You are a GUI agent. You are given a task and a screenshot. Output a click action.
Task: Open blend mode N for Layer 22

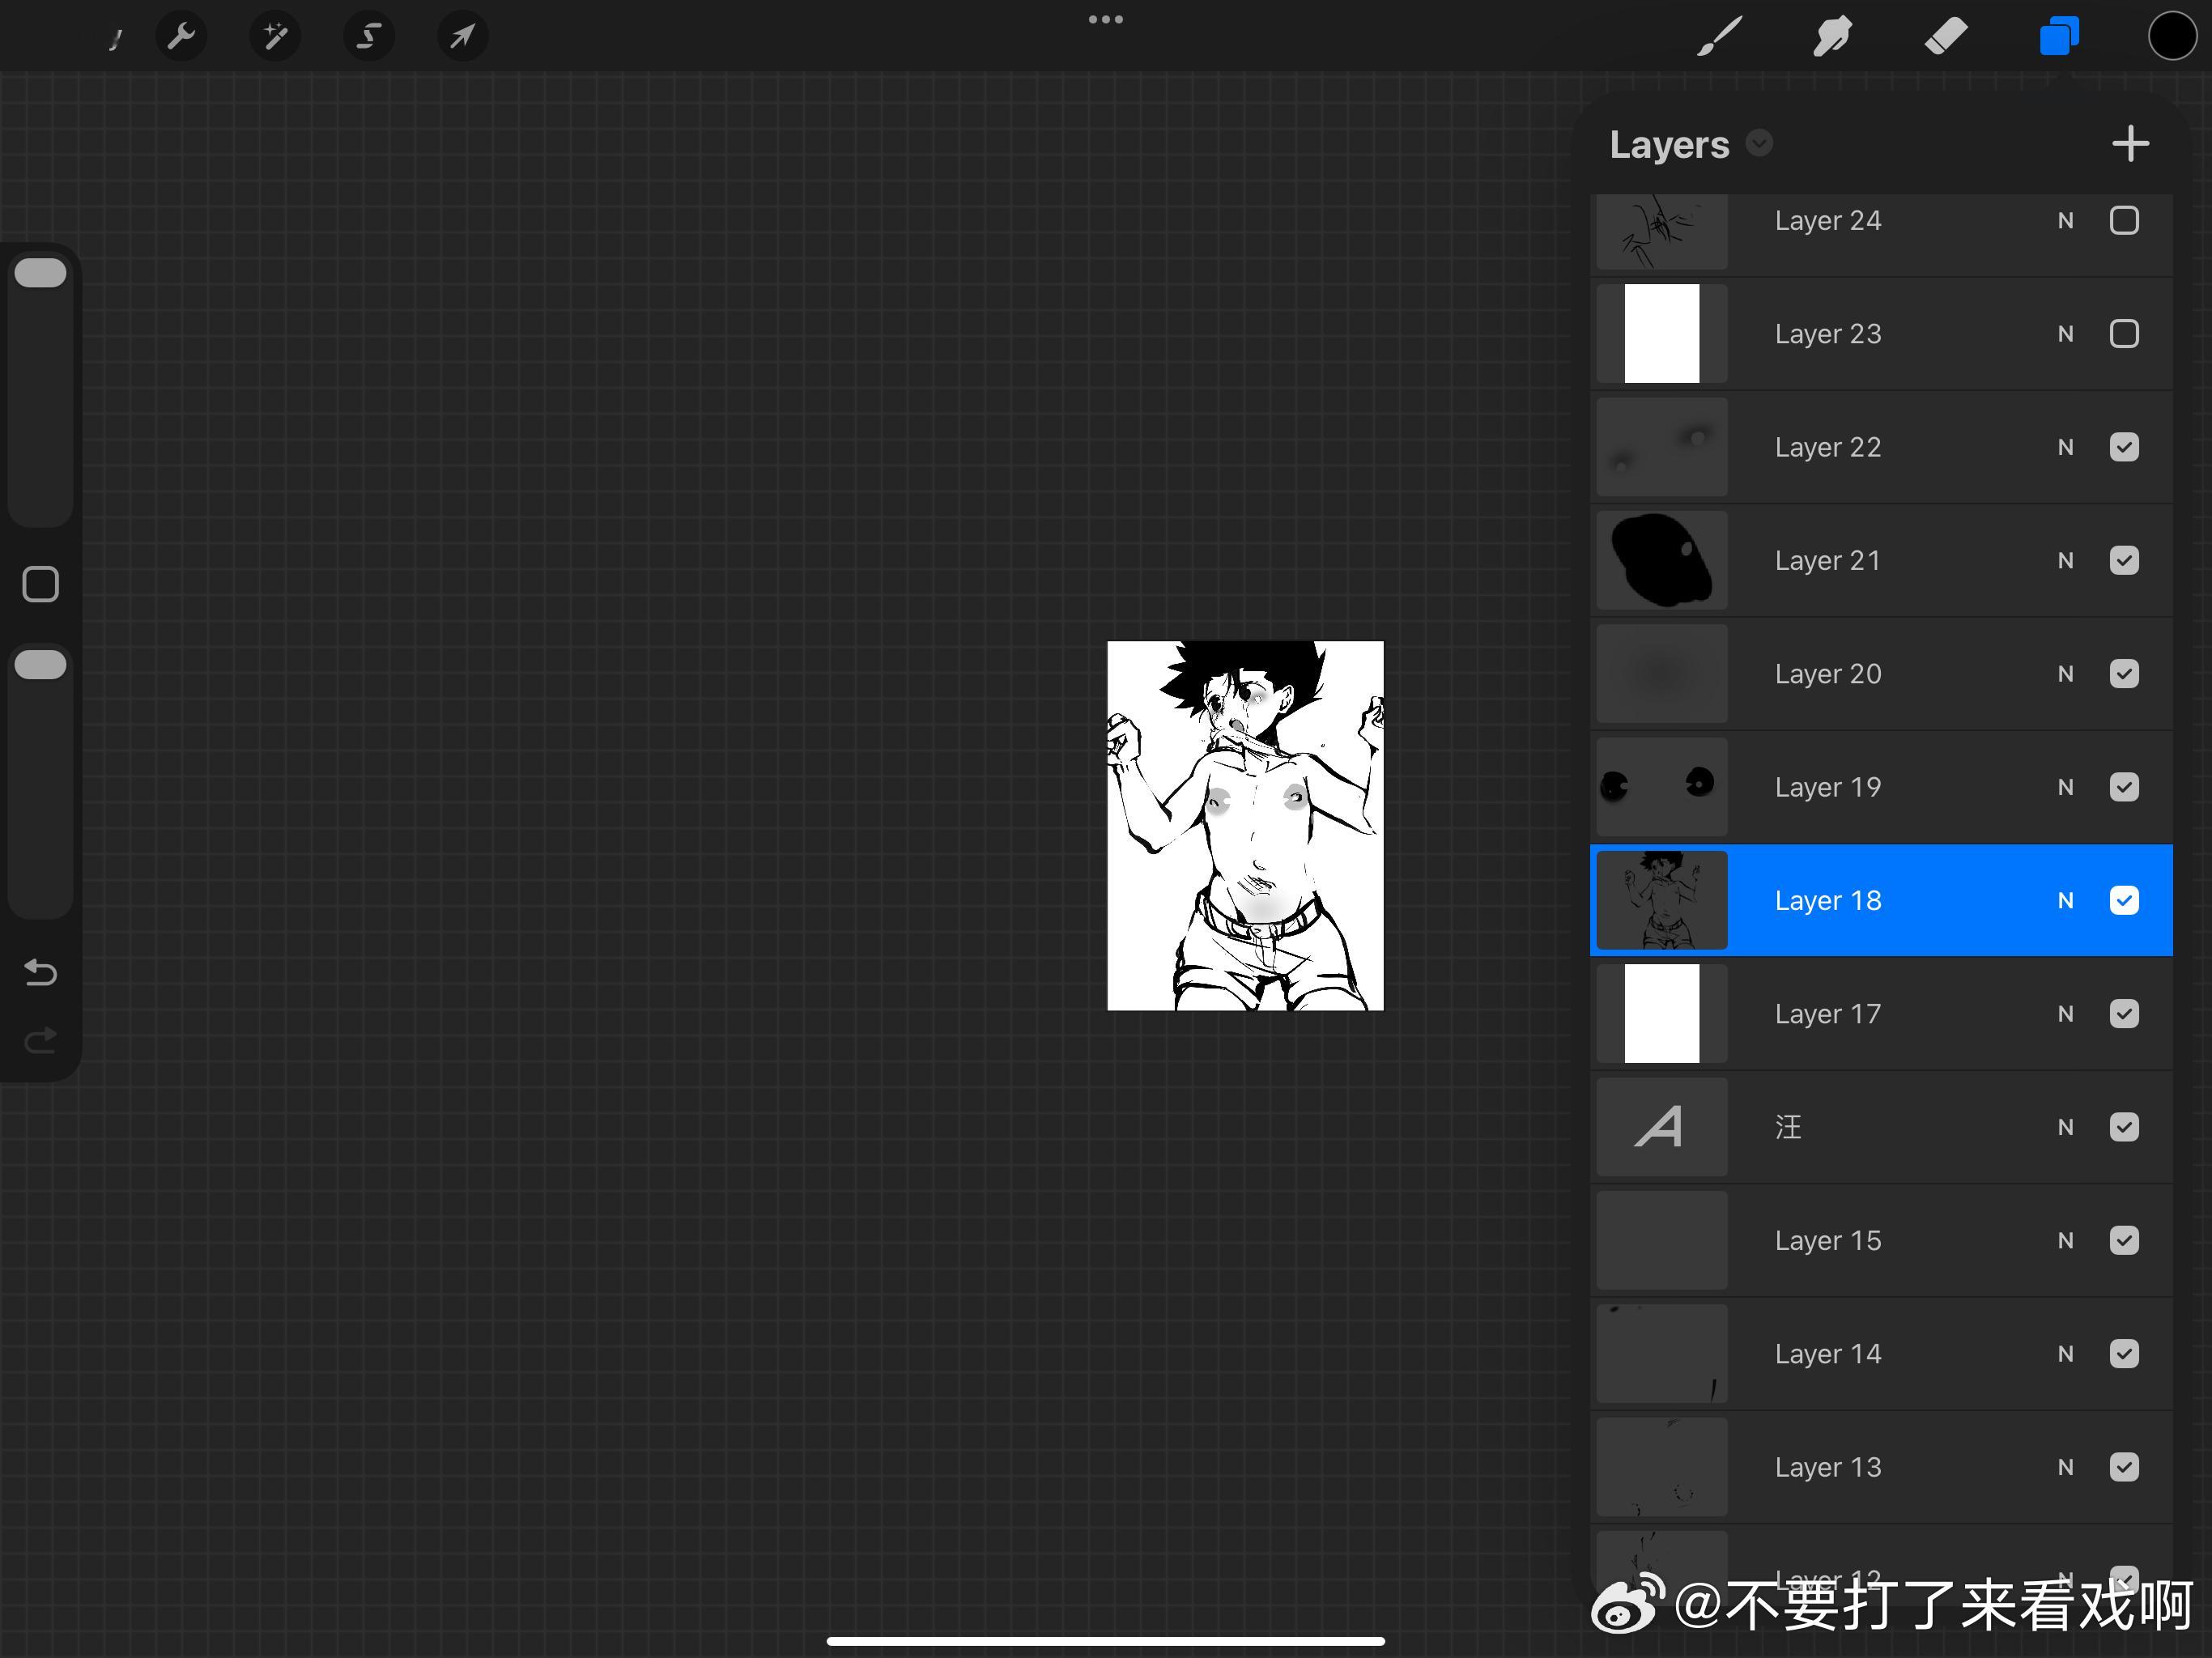pyautogui.click(x=2065, y=447)
